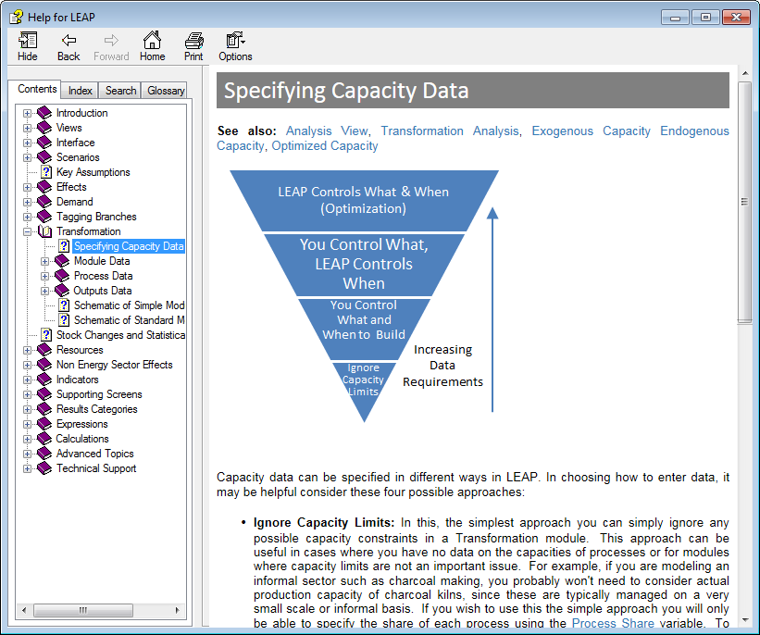Click the open Transformation book icon
This screenshot has height=635, width=760.
[45, 231]
